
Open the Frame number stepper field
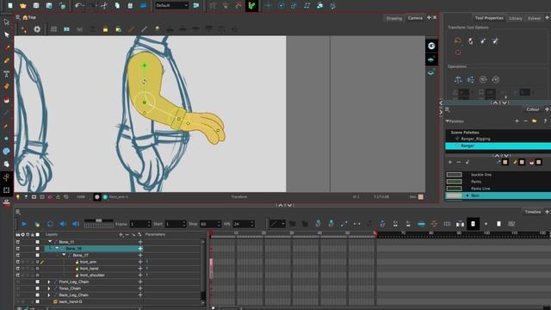pos(140,224)
